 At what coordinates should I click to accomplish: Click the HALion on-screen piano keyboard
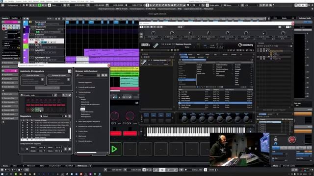tap(196, 132)
